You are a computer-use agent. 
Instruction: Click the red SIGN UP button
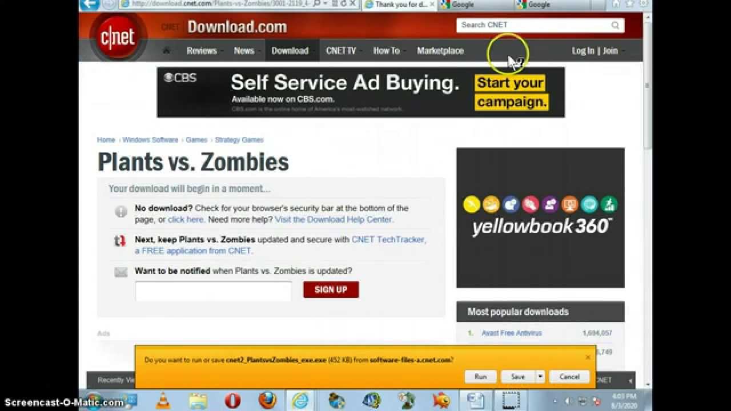coord(331,289)
